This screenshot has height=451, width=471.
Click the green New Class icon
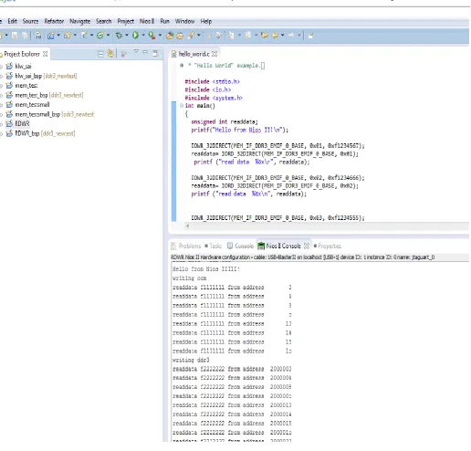click(100, 36)
